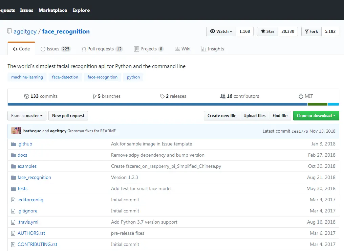Click the examples folder icon
The height and width of the screenshot is (251, 344).
pos(14,166)
